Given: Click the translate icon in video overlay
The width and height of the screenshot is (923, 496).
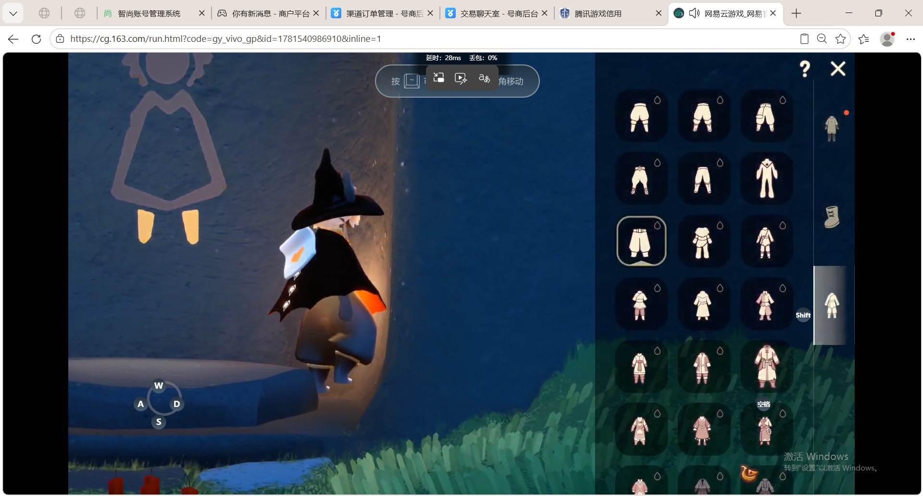Looking at the screenshot, I should pos(484,78).
